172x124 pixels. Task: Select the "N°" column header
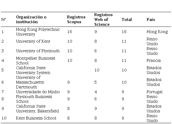pyautogui.click(x=4, y=20)
